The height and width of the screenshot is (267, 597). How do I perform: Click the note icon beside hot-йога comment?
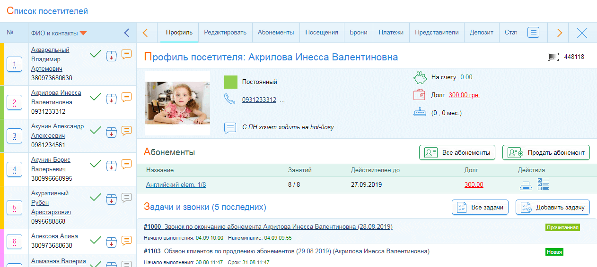230,127
